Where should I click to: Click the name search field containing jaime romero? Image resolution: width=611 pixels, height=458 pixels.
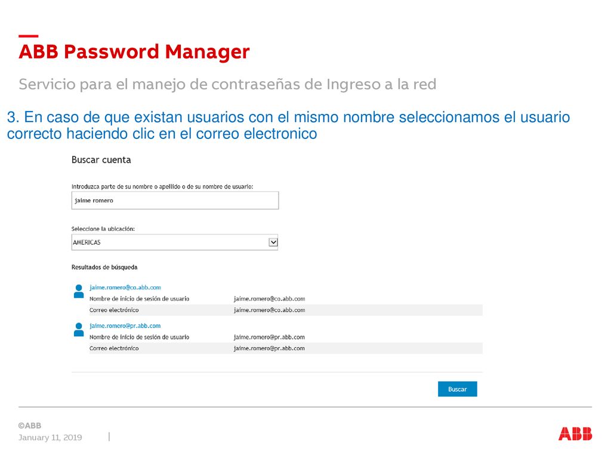(175, 200)
